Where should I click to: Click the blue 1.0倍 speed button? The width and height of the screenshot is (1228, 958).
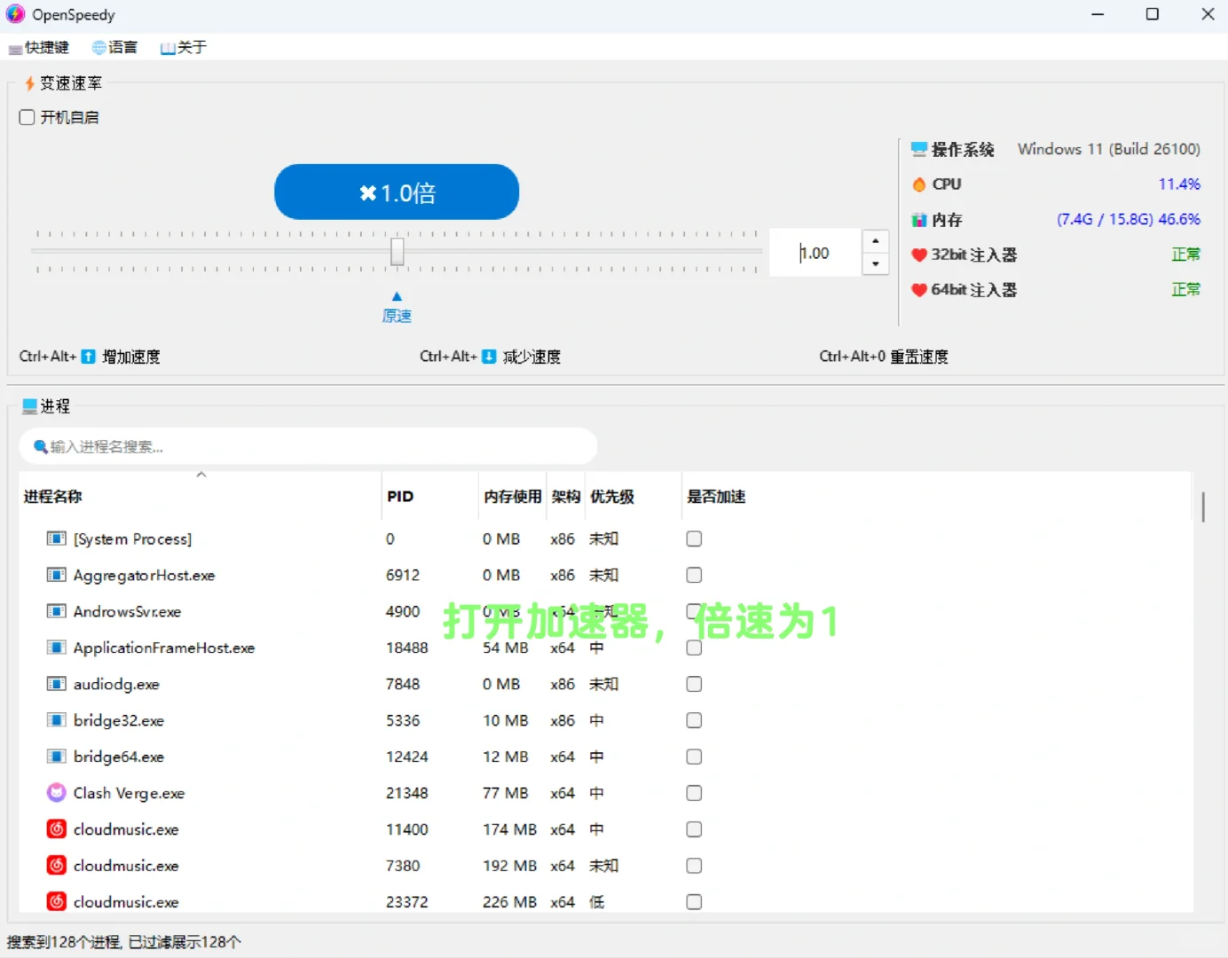pos(396,192)
